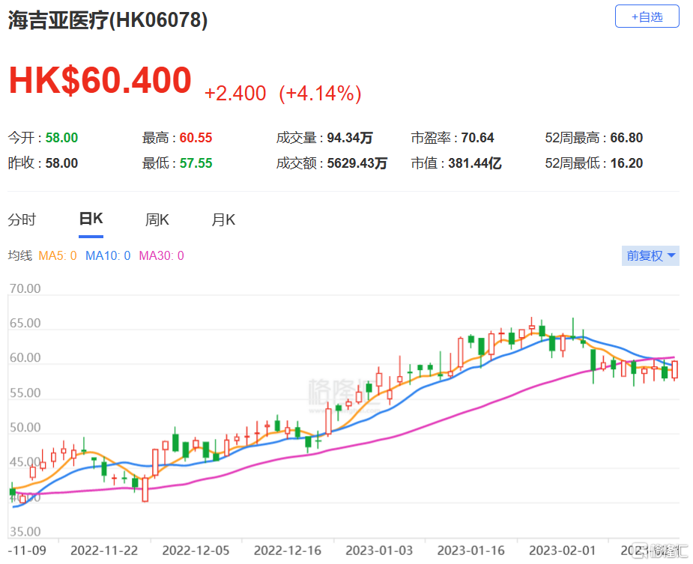Click the 52周最高 value 66.80

pyautogui.click(x=626, y=138)
